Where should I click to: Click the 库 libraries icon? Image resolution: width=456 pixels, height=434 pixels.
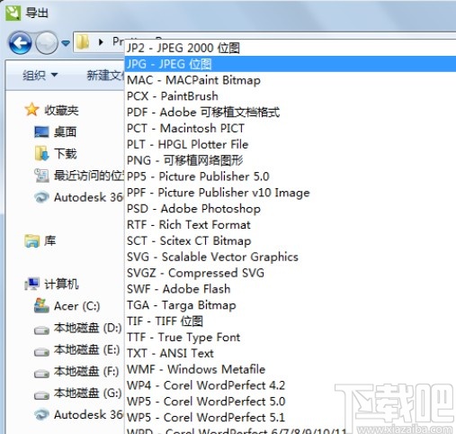31,240
